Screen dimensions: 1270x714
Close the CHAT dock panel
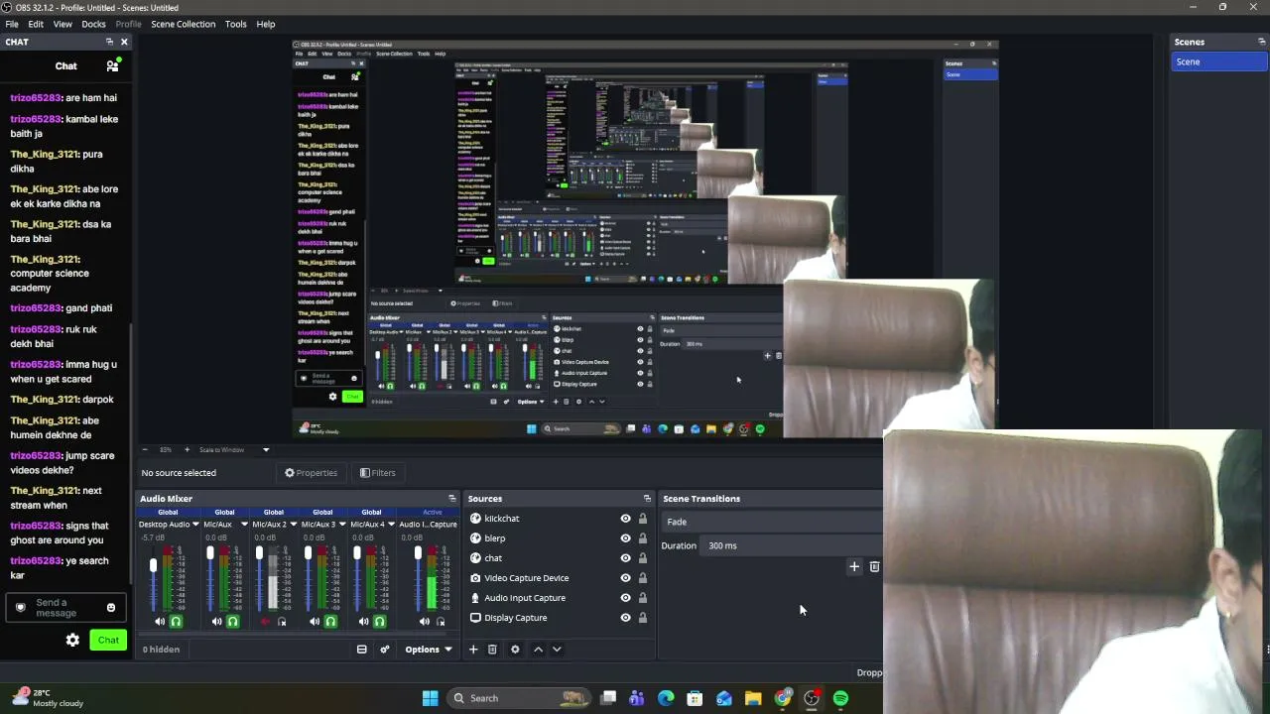tap(124, 42)
